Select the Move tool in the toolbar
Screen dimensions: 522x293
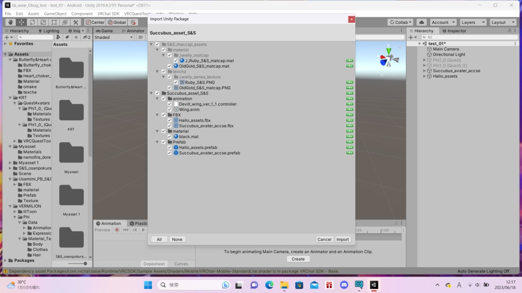(x=21, y=22)
